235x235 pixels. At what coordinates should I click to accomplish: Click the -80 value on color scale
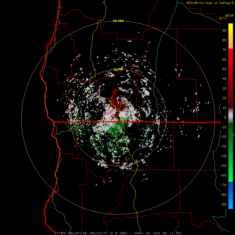(x=223, y=195)
